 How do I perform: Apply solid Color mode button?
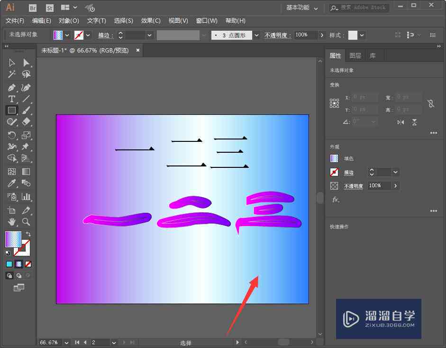[x=9, y=264]
